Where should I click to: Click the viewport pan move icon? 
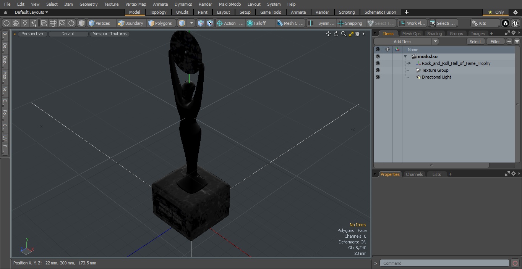coord(328,34)
